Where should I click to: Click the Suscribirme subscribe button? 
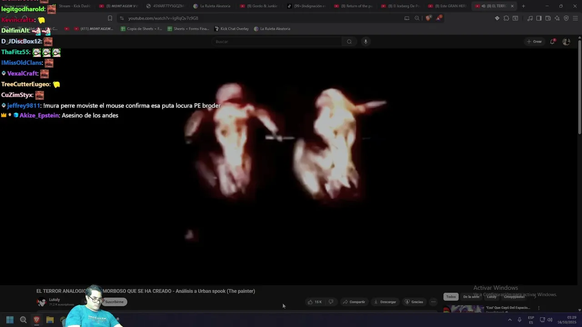[x=114, y=302]
